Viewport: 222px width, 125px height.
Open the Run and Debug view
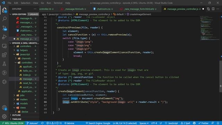[4, 37]
